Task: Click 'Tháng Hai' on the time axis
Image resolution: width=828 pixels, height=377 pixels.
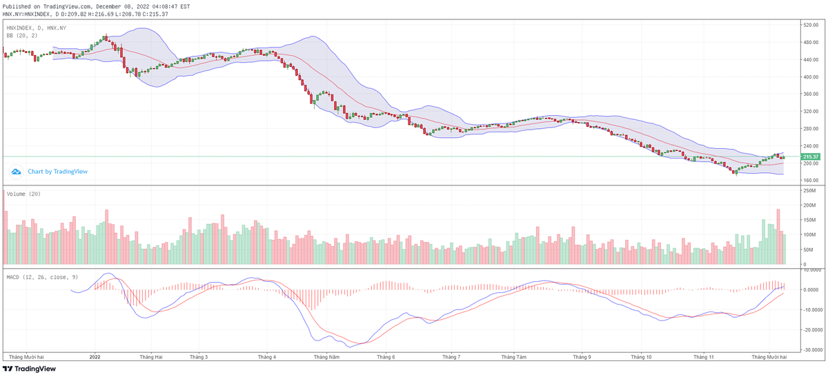Action: tap(150, 357)
